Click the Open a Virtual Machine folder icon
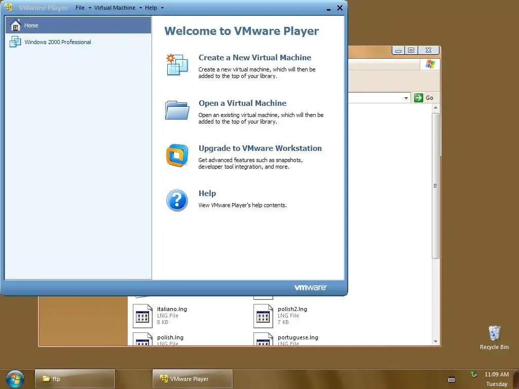 (177, 110)
